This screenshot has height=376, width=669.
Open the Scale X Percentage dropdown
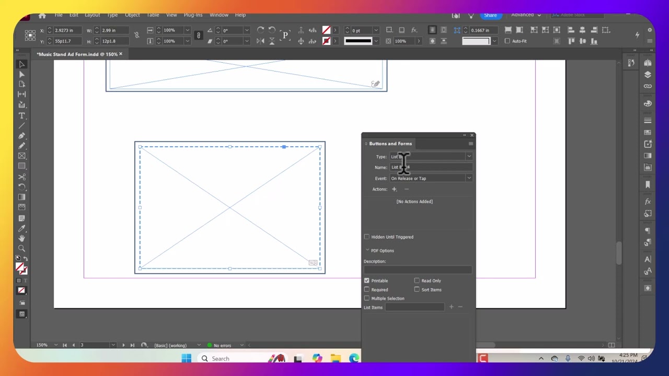pos(187,30)
